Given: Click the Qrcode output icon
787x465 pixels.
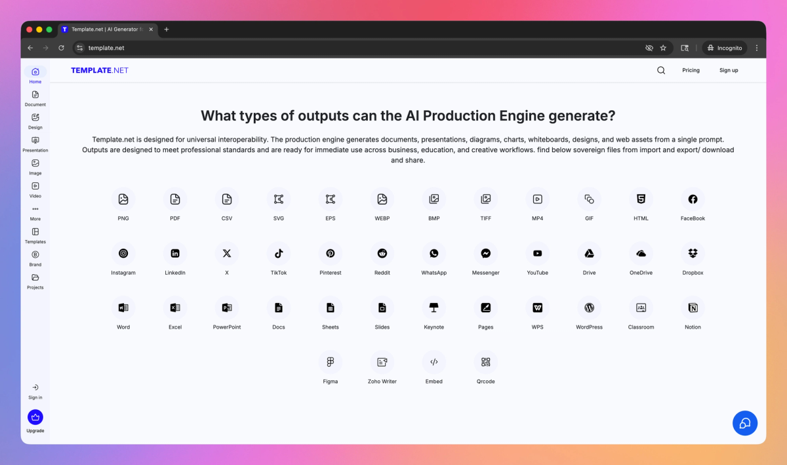Looking at the screenshot, I should coord(485,362).
